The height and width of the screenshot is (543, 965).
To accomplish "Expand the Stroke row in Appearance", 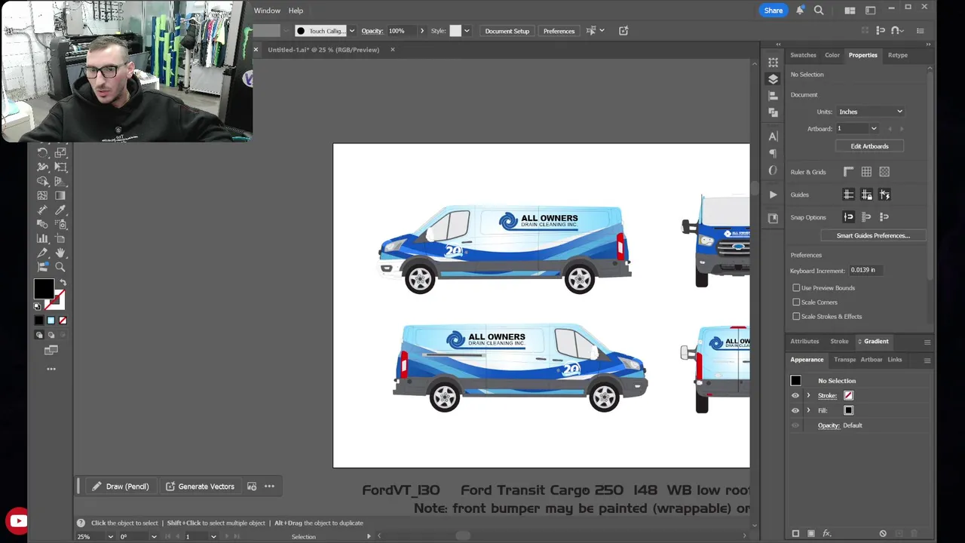I will click(808, 396).
